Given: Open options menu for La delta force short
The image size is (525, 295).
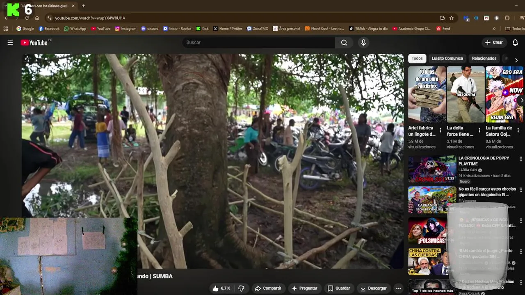Looking at the screenshot, I should click(x=479, y=130).
